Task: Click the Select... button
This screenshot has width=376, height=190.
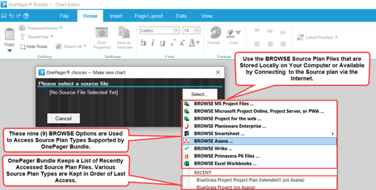Action: click(199, 94)
